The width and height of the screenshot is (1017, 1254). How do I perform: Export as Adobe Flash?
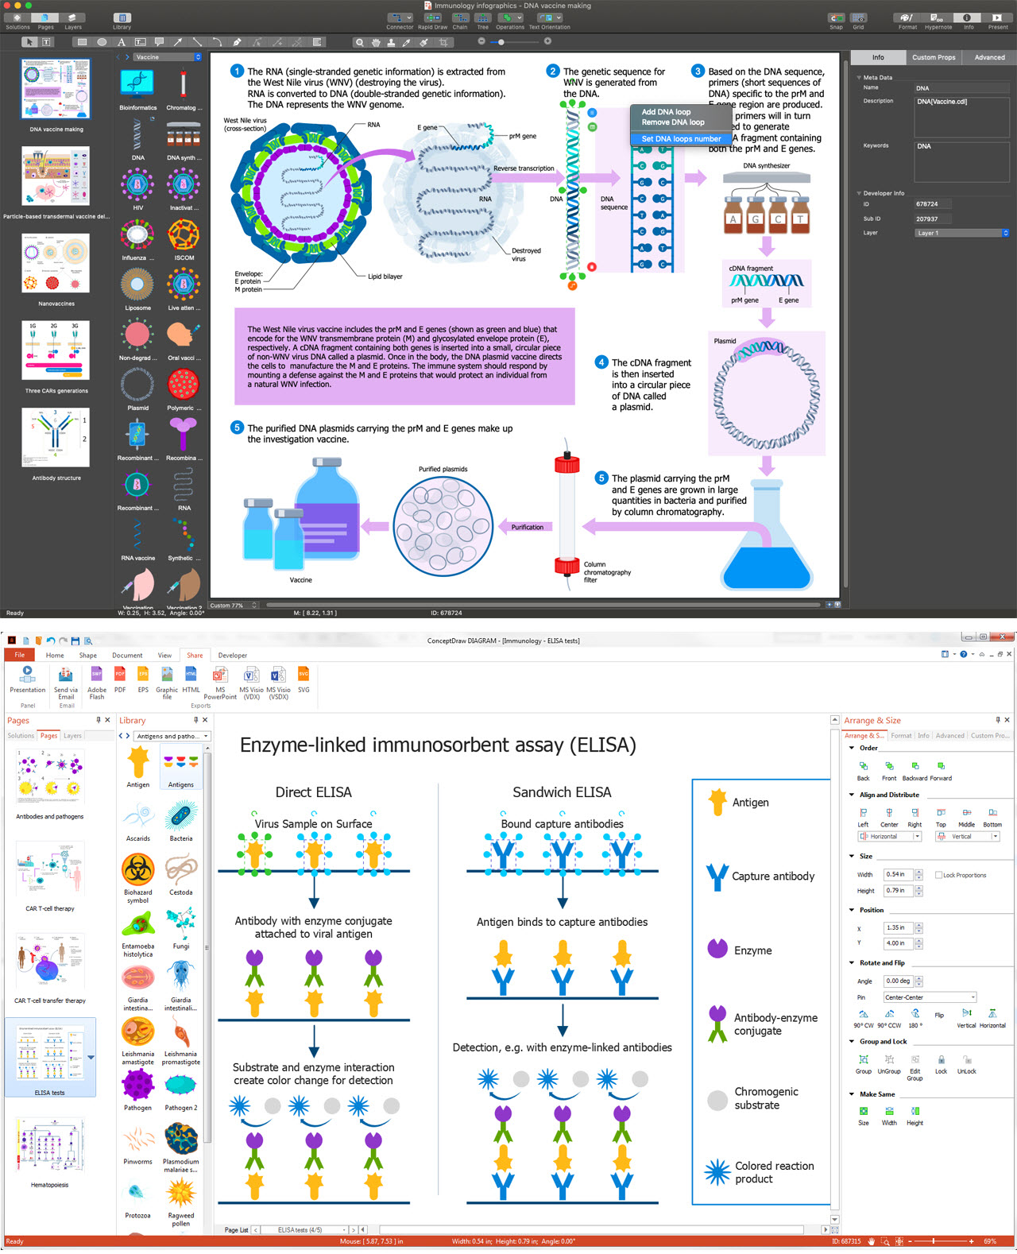pos(97,682)
